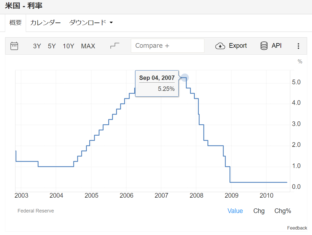312x235 pixels.
Task: Expand the ダウンロード dropdown arrow
Action: [111, 23]
